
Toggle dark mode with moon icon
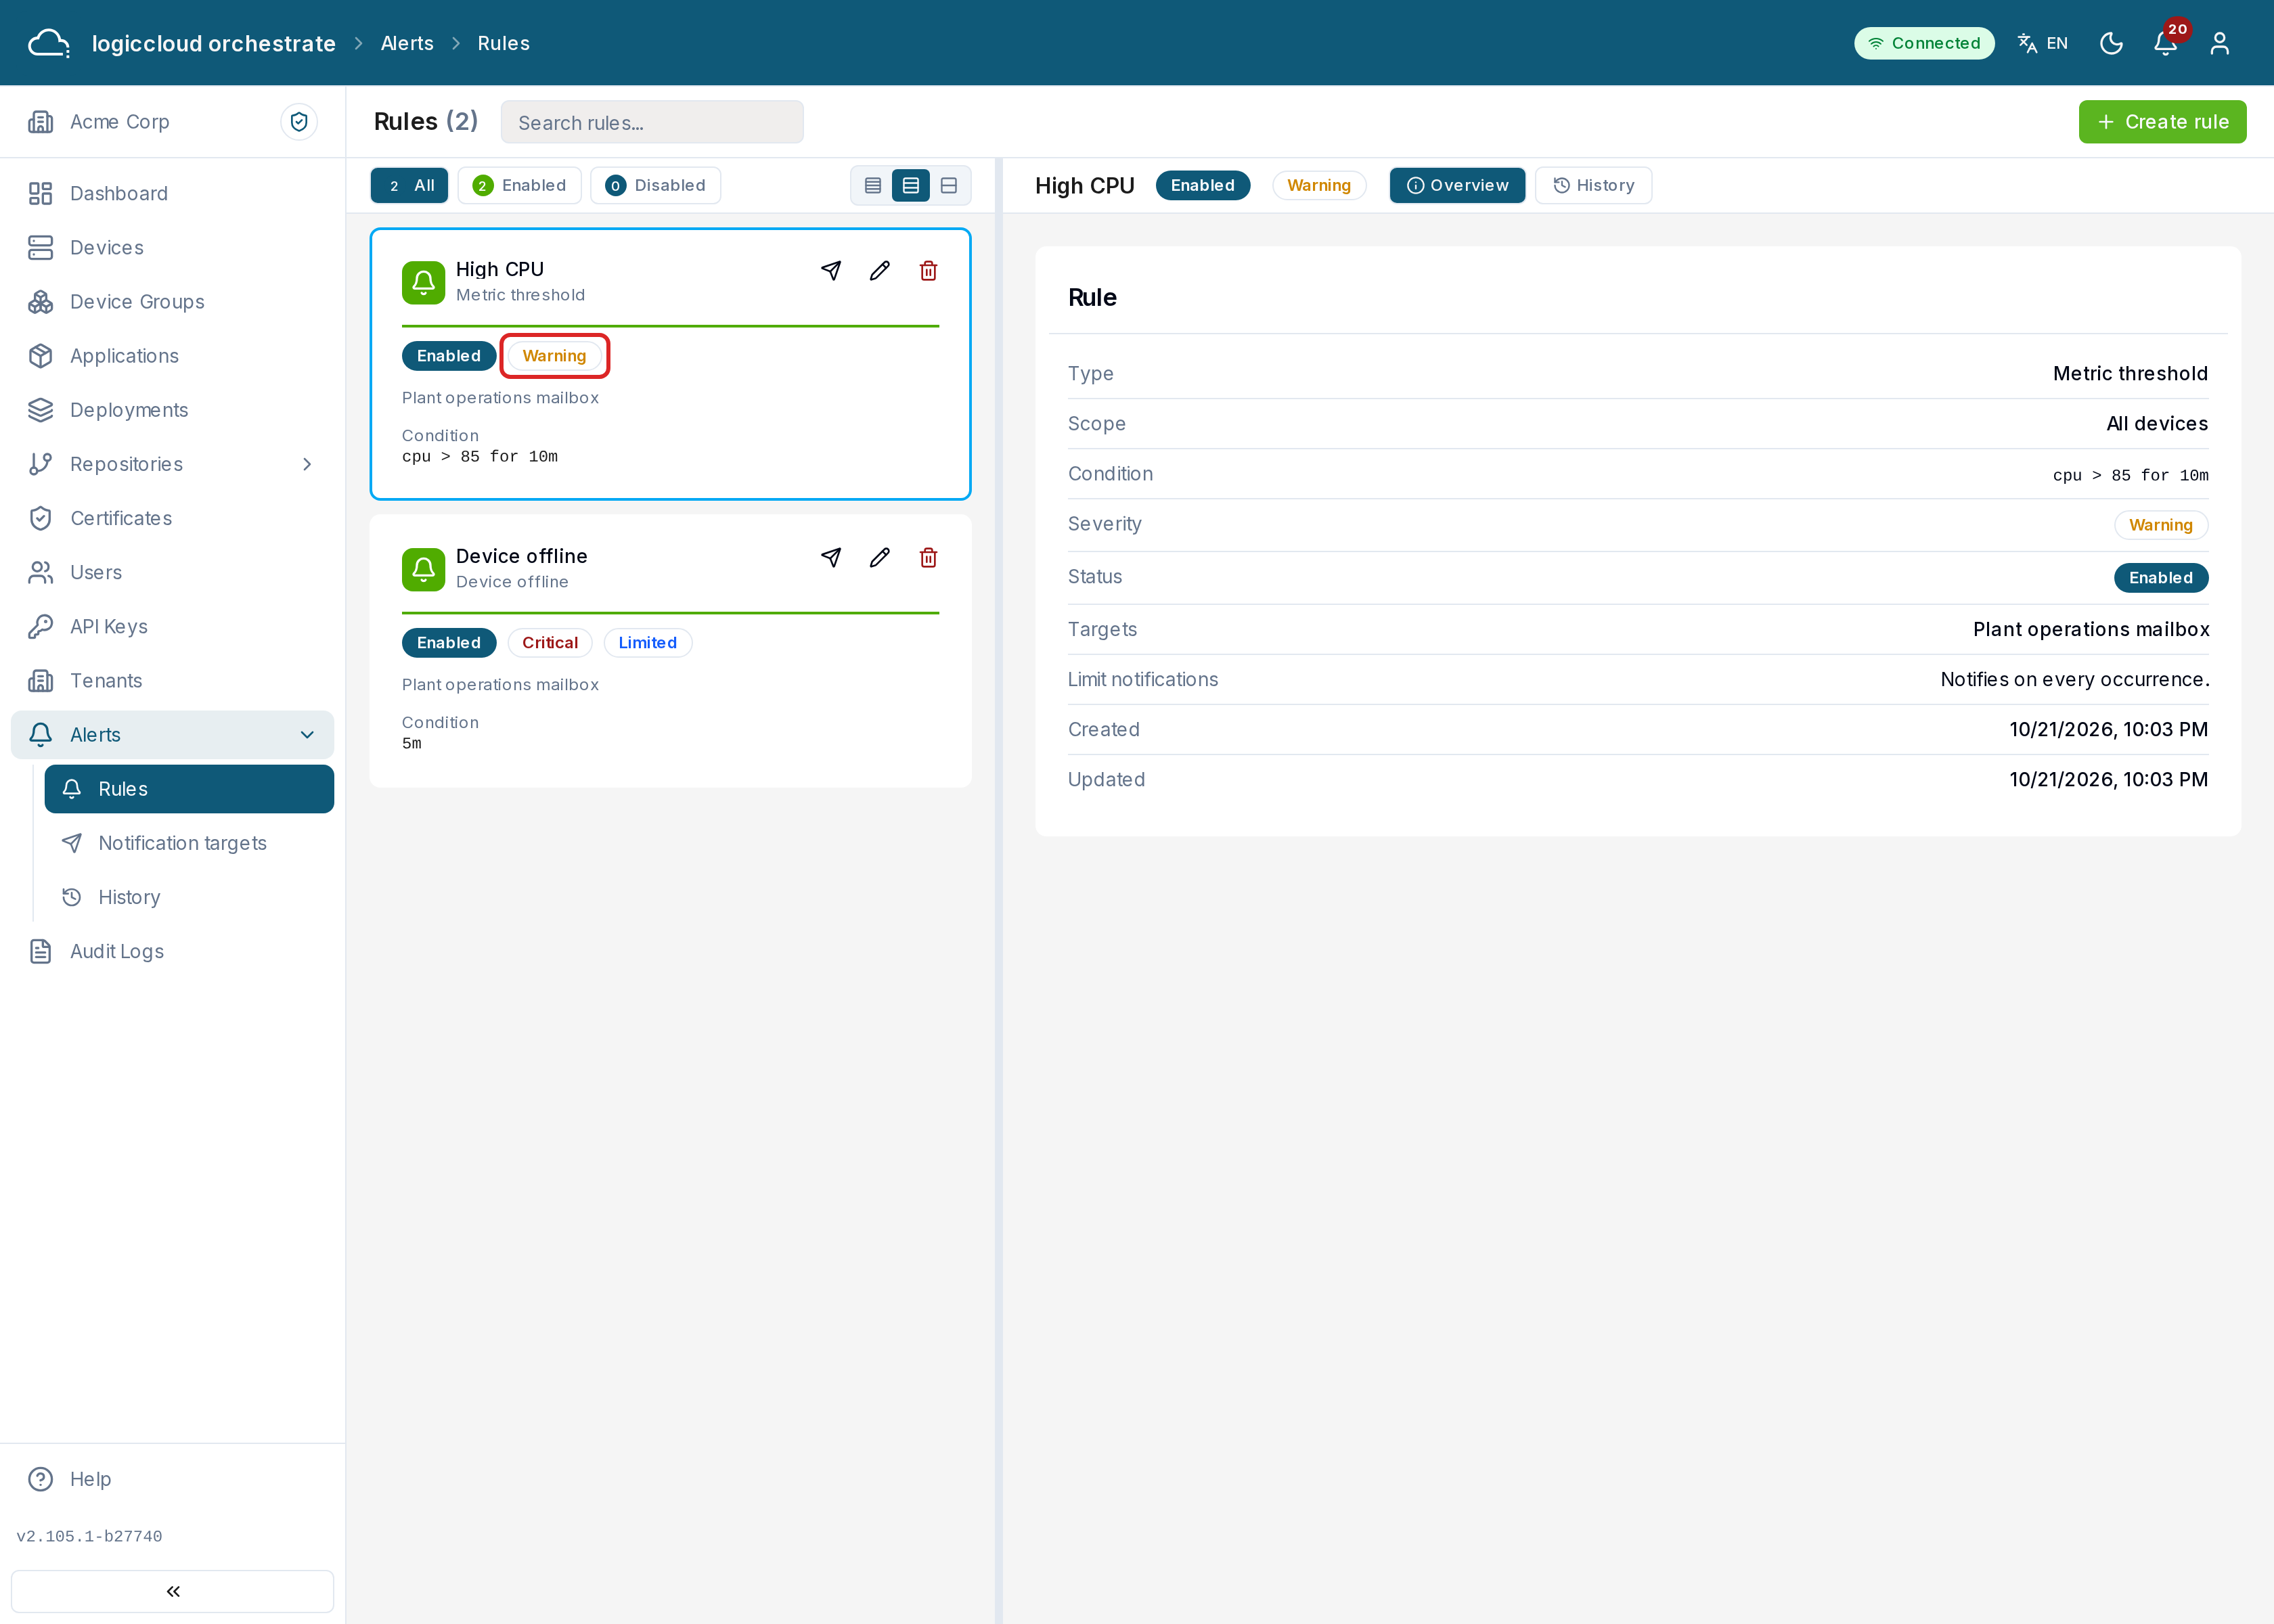2111,43
